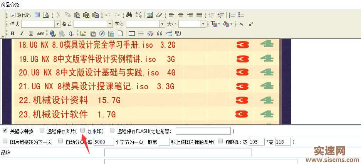Insert a numbered list
The image size is (361, 164).
pyautogui.click(x=232, y=15)
